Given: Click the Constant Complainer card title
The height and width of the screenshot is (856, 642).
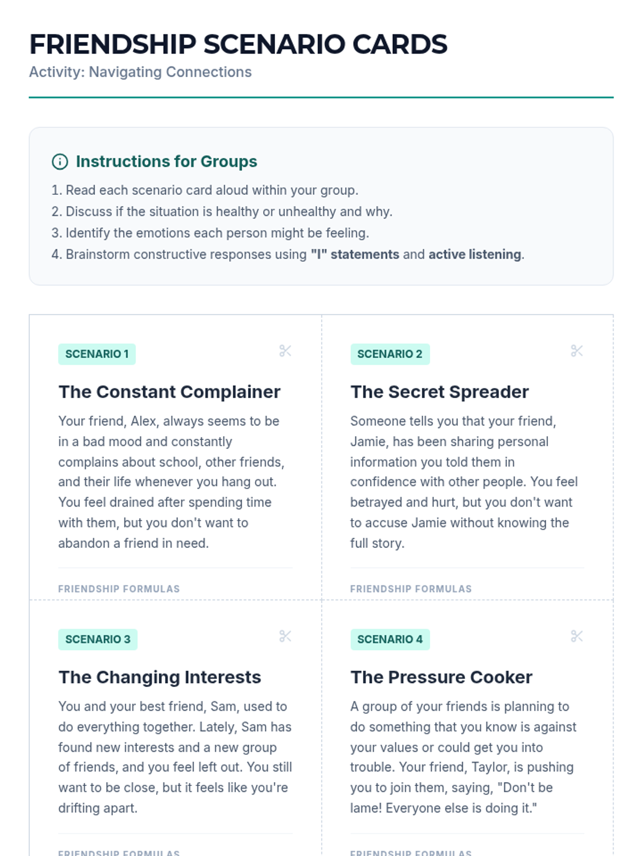Looking at the screenshot, I should [170, 392].
